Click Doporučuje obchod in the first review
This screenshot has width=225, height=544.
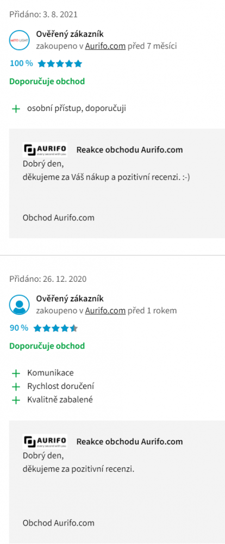[47, 82]
